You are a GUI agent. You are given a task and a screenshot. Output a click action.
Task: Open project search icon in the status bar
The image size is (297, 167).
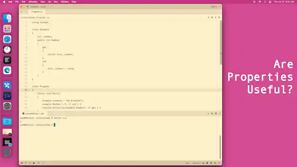39,163
